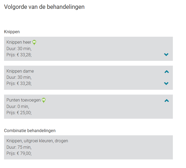
Task: Click the Knippen heer price line
Action: 19,55
